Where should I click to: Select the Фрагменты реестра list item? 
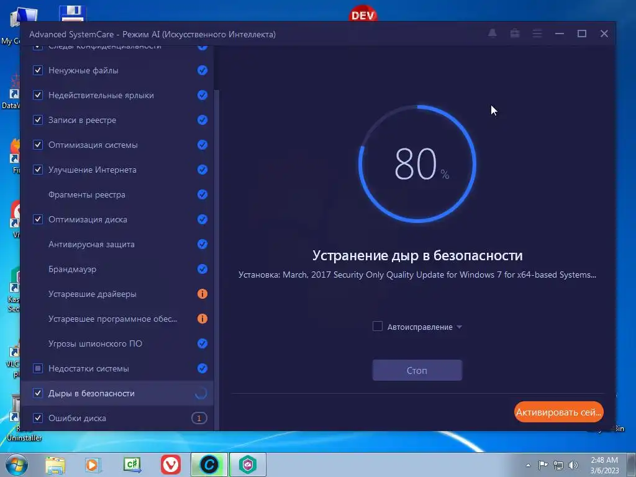[117, 194]
